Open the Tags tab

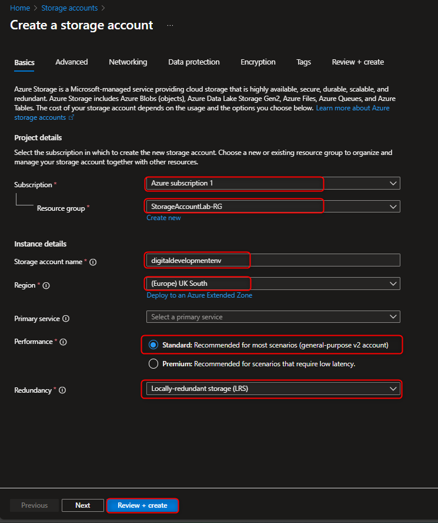click(303, 62)
